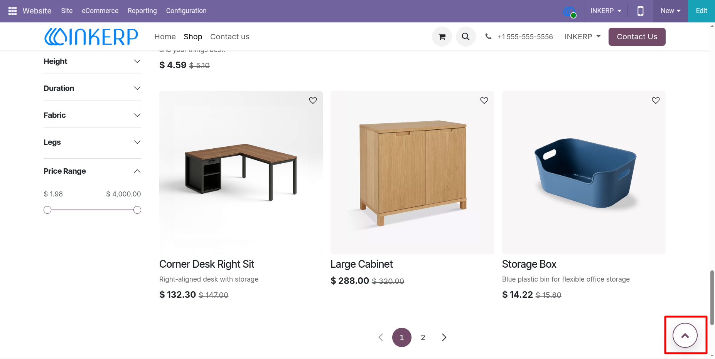Expand the Height filter section
Viewport: 715px width, 359px height.
coord(92,61)
